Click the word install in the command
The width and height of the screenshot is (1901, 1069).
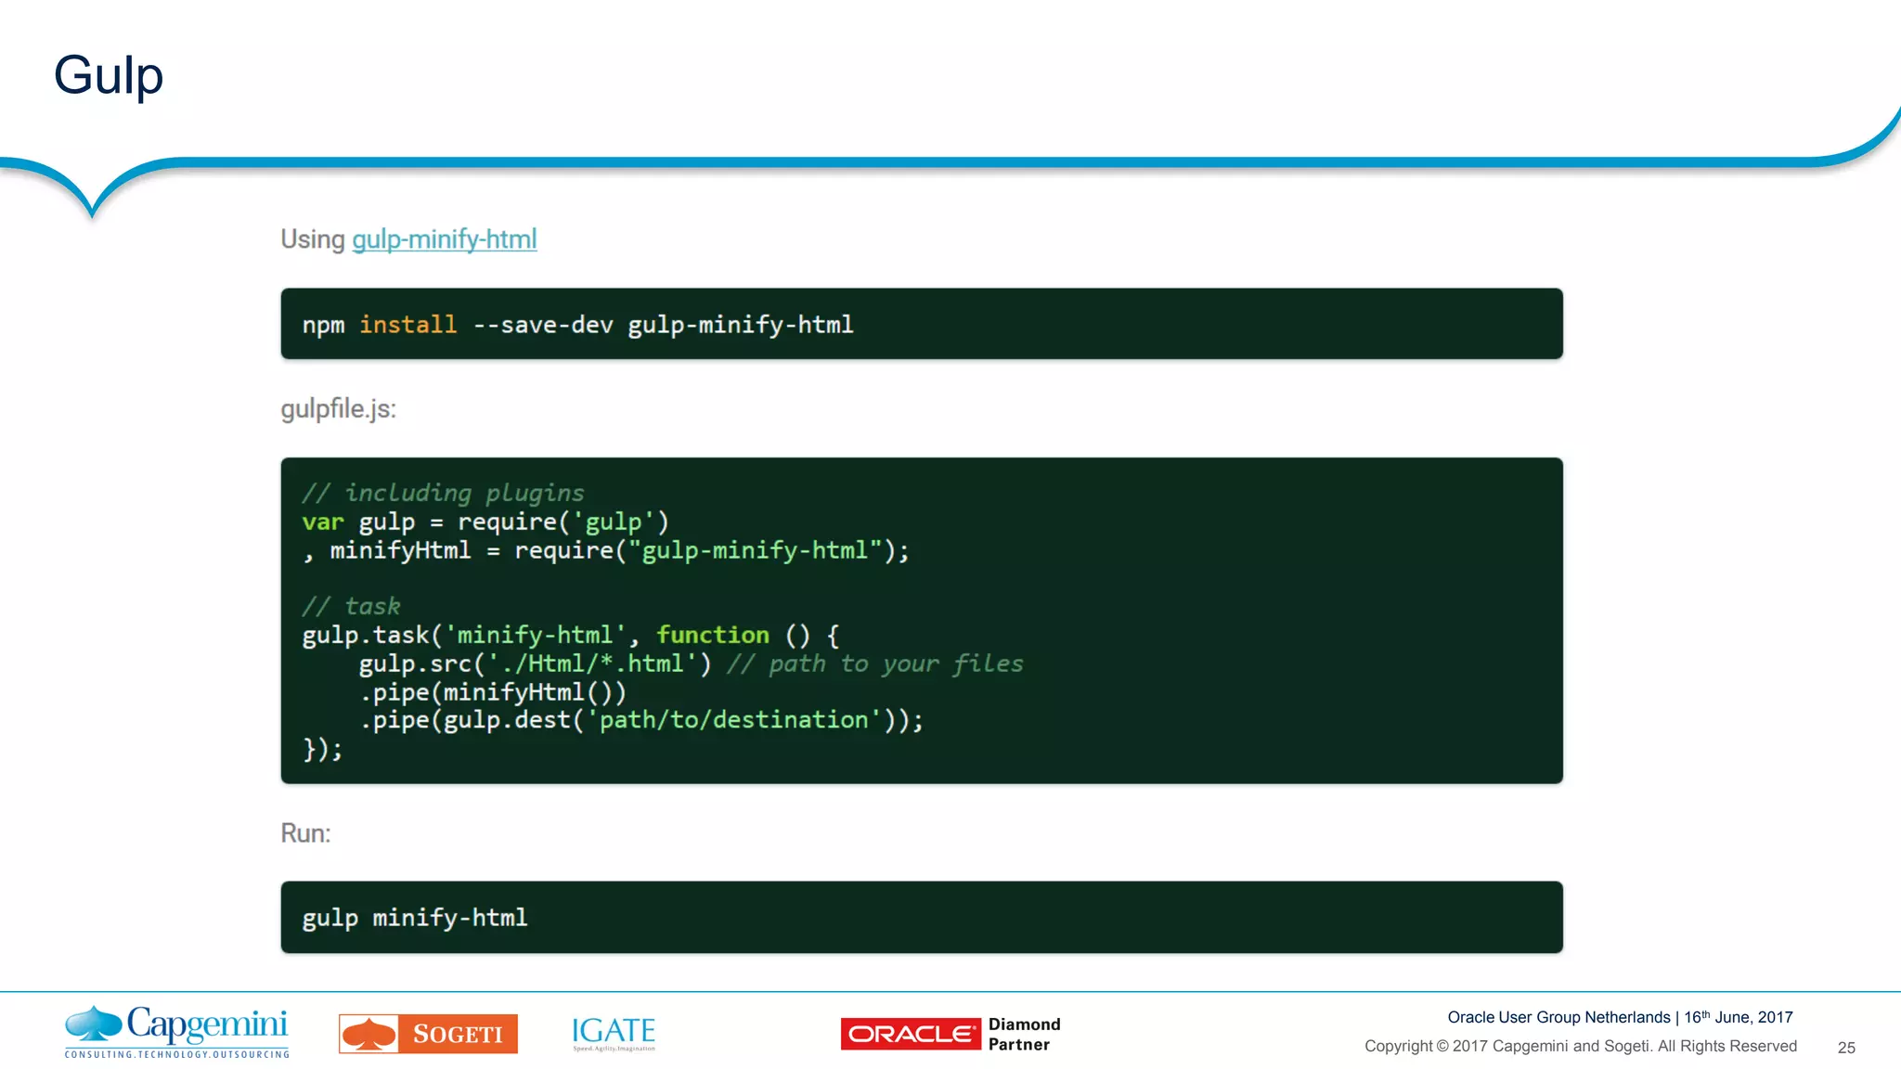point(407,325)
